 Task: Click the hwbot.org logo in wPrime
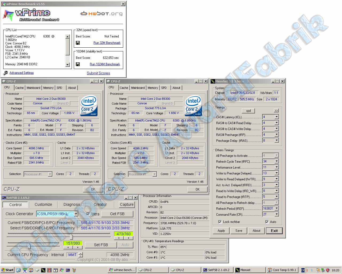[102, 13]
